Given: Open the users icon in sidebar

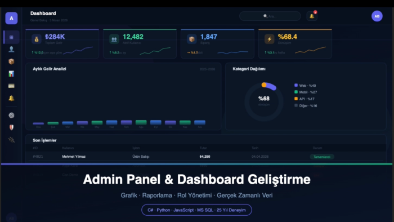Looking at the screenshot, I should 11,49.
